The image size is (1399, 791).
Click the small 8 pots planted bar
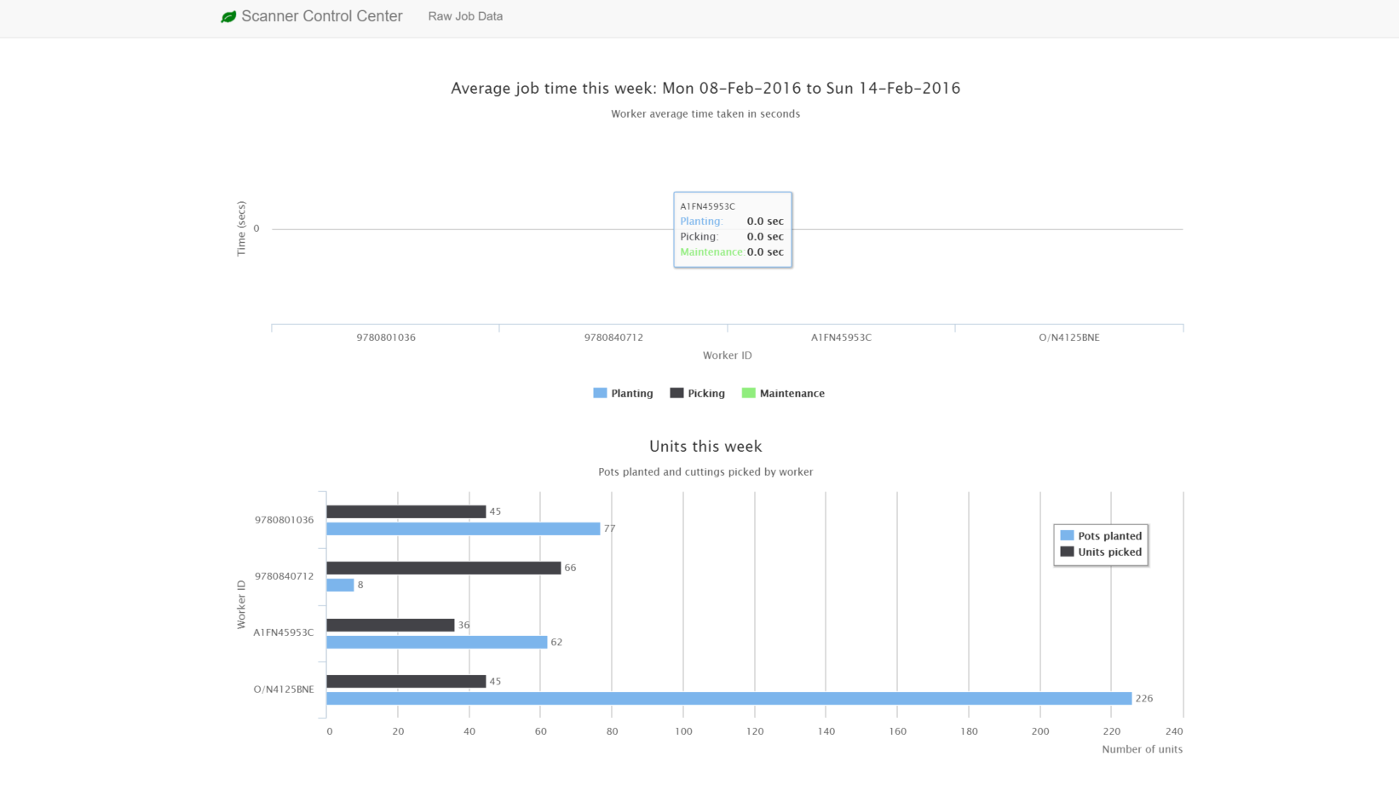point(340,585)
